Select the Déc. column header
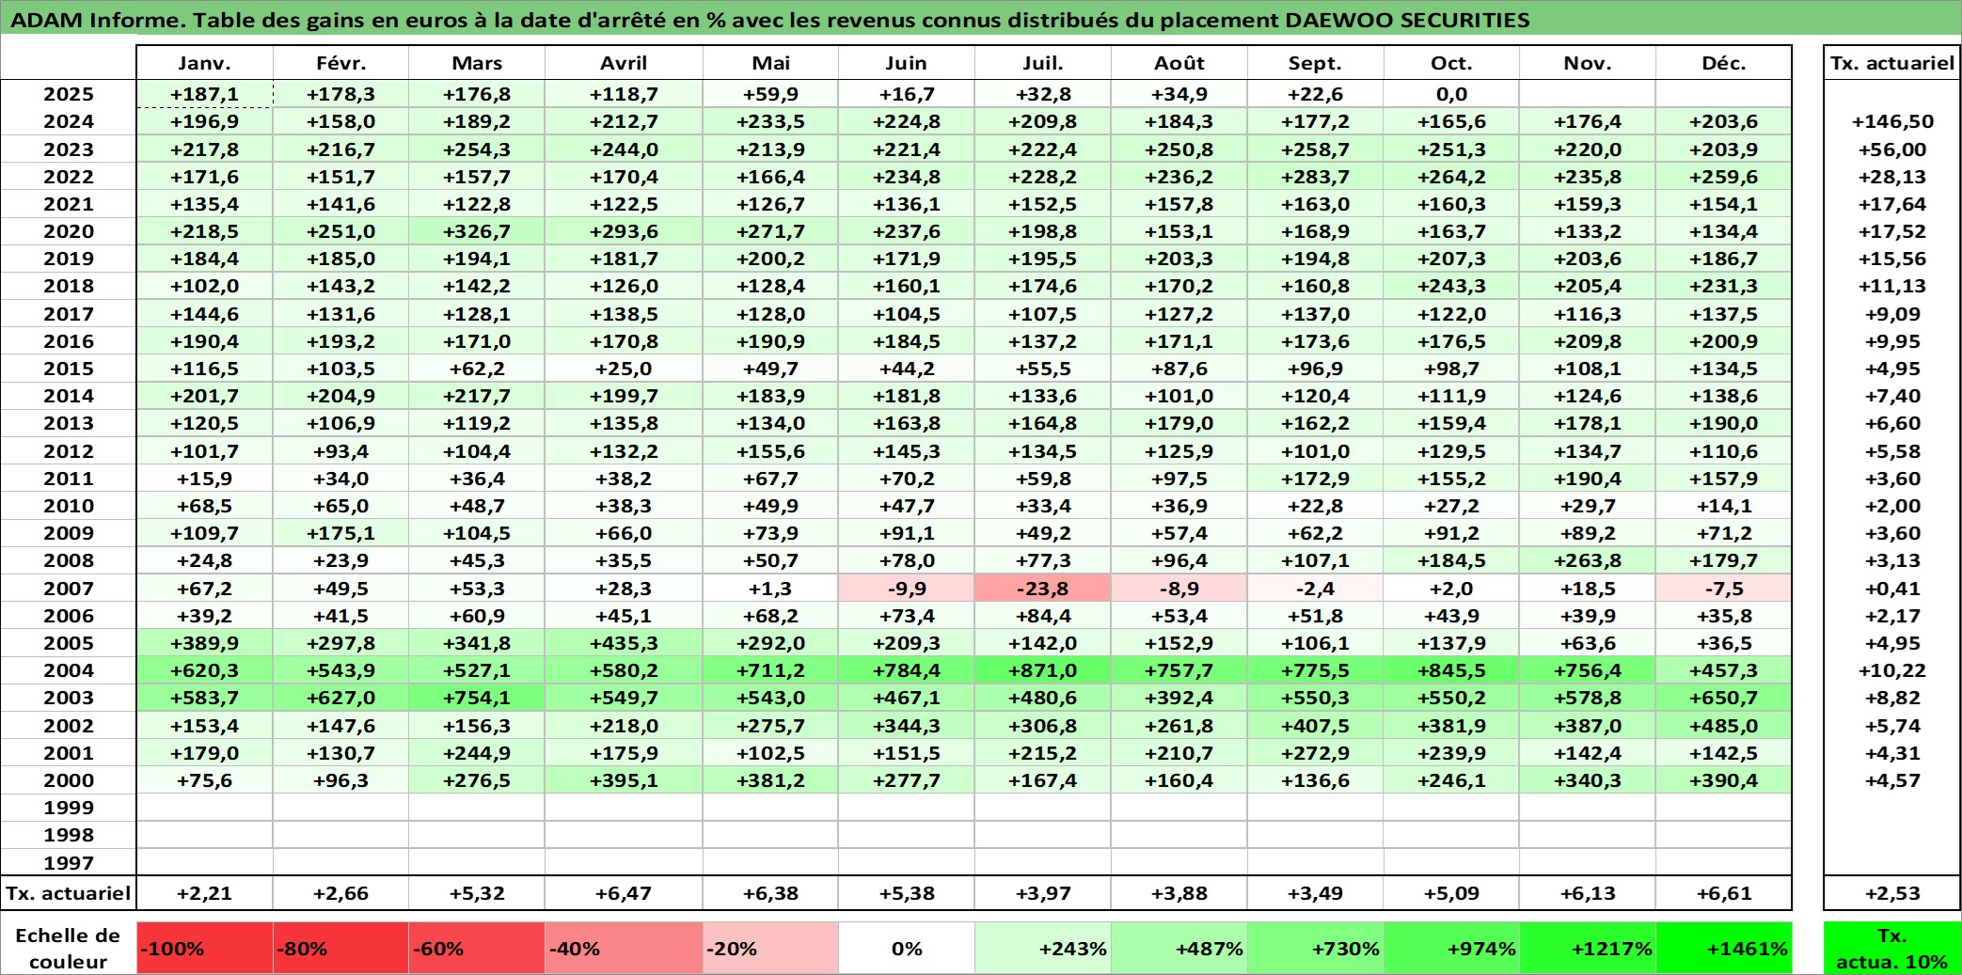This screenshot has height=975, width=1962. coord(1724,63)
